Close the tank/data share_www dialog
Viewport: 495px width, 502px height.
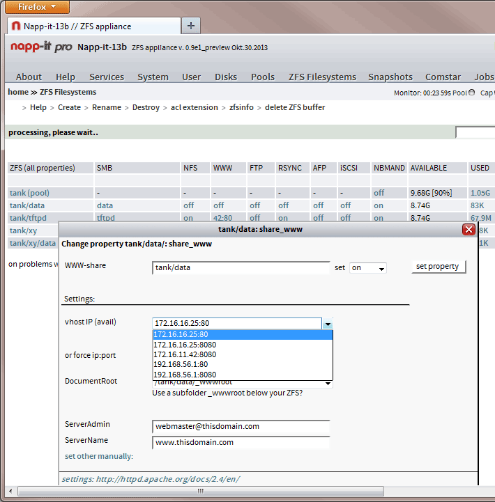(469, 230)
